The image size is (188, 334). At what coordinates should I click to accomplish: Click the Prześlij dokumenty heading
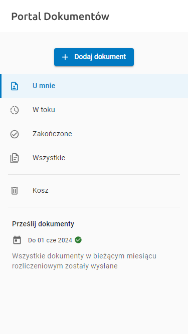click(x=43, y=224)
